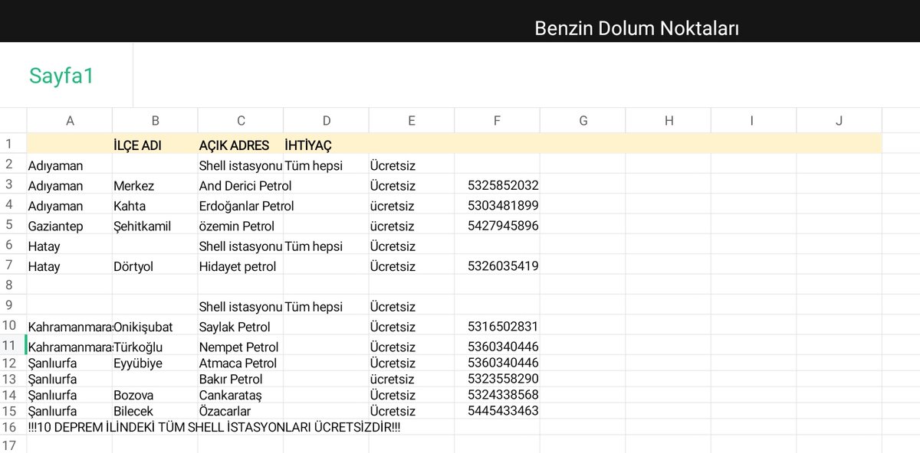Click the 'İLÇE ADI' header cell

[x=155, y=145]
